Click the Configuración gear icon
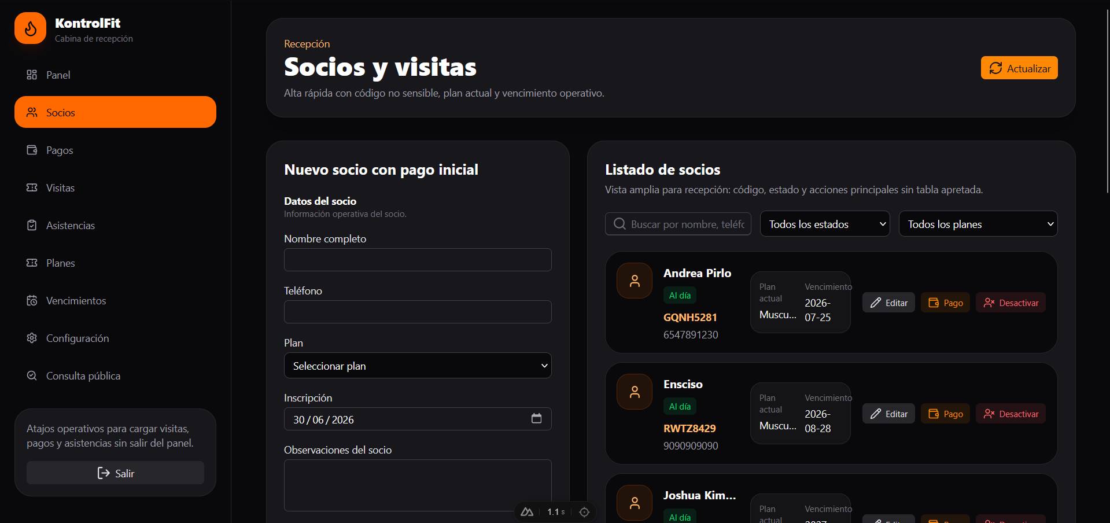 (32, 338)
